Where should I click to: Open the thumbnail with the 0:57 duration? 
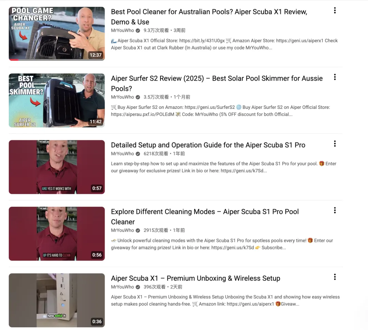[x=57, y=167]
